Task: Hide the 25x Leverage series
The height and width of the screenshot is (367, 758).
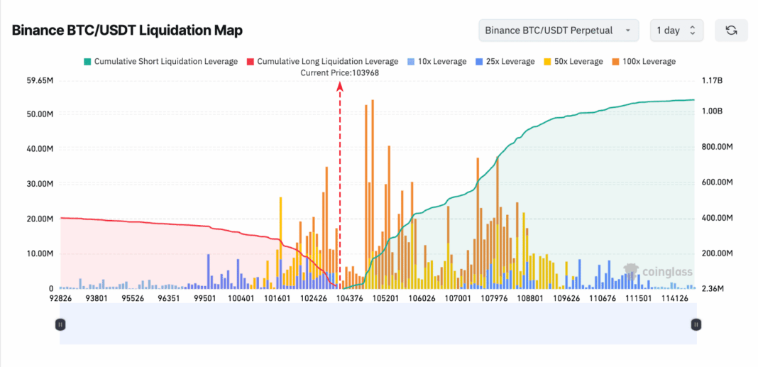Action: (x=507, y=62)
